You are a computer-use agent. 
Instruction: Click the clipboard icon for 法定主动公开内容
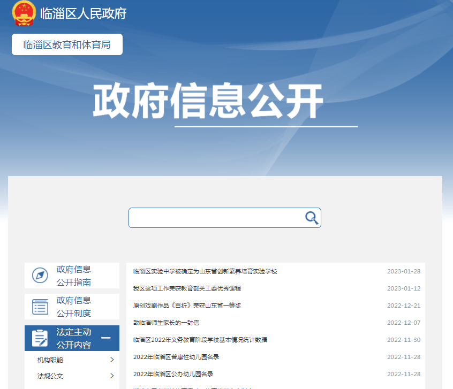pos(40,338)
